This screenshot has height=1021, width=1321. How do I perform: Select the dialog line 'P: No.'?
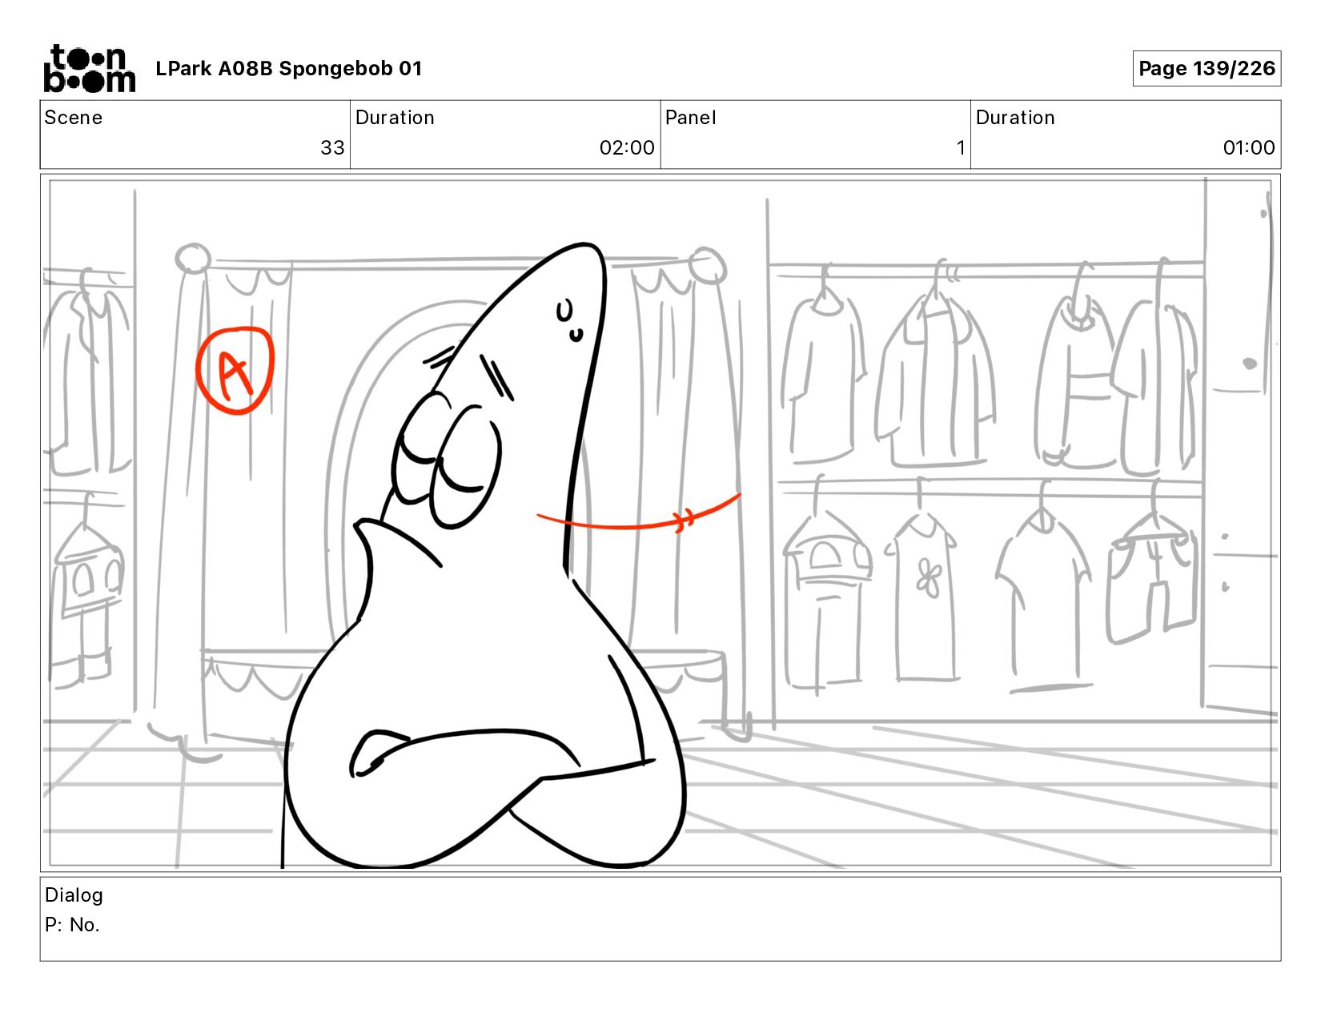point(72,925)
